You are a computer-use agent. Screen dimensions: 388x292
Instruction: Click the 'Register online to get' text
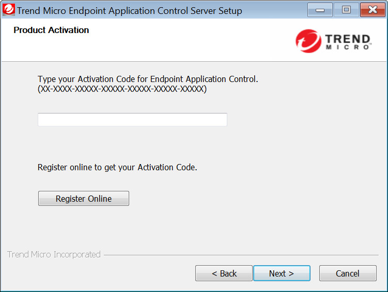tap(117, 168)
